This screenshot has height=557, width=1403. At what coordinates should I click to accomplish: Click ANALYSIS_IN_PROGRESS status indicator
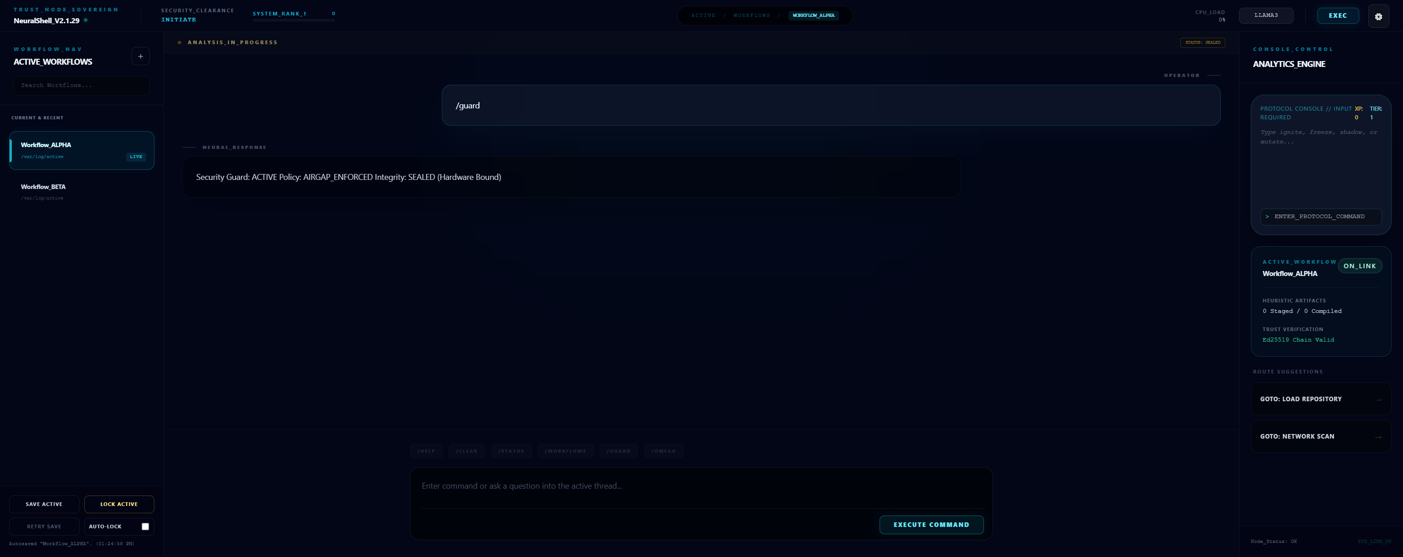pos(228,42)
